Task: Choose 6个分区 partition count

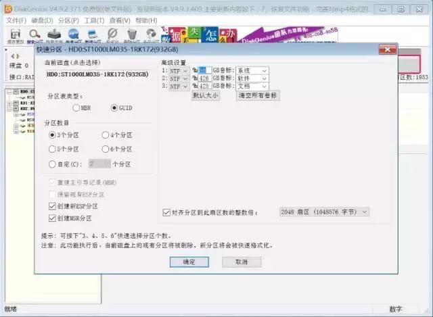Action: tap(117, 149)
